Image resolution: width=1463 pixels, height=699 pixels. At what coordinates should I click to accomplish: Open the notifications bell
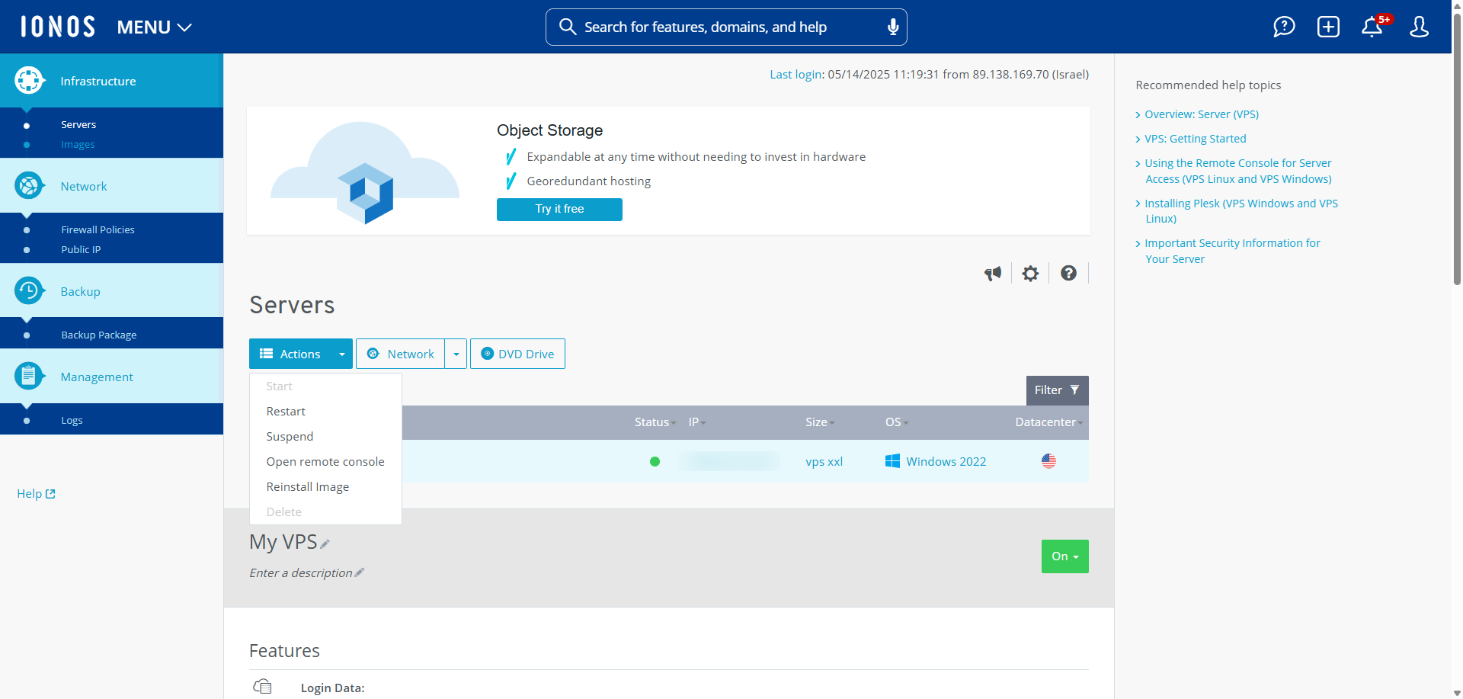tap(1372, 27)
